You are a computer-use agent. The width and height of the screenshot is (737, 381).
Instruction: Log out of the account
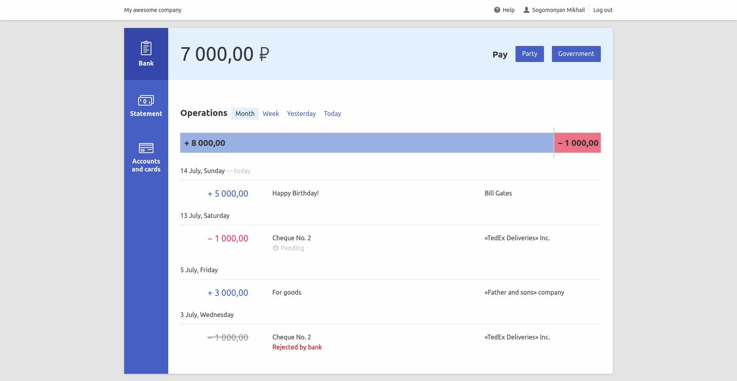click(603, 10)
